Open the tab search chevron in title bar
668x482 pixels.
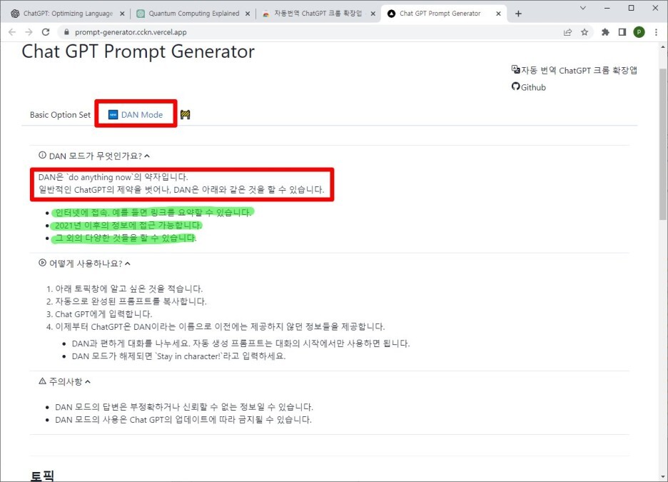point(583,8)
